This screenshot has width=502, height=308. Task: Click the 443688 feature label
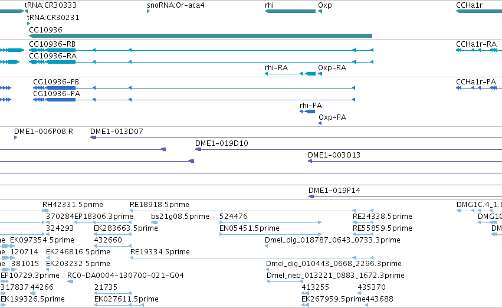(379, 299)
